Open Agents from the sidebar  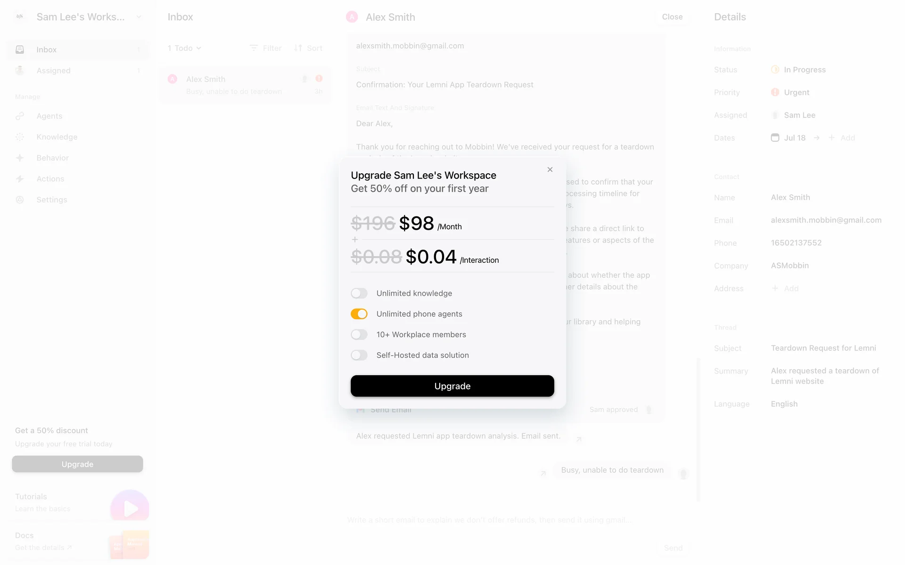49,116
